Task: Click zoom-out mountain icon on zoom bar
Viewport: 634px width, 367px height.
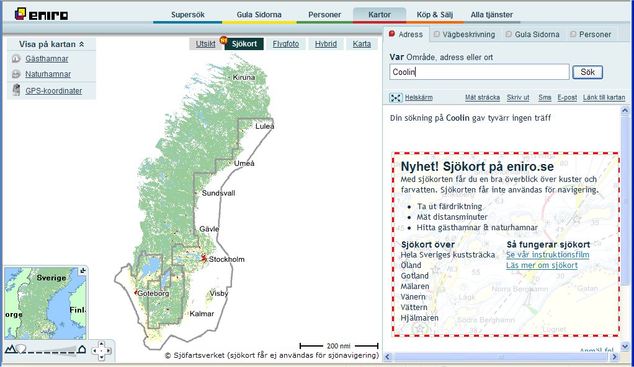Action: (x=9, y=350)
